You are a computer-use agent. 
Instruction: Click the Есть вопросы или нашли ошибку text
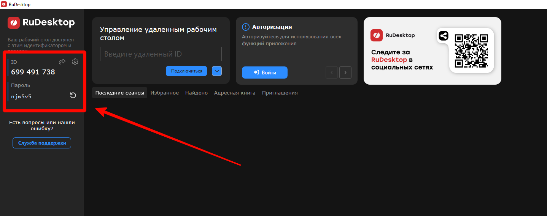(x=42, y=126)
